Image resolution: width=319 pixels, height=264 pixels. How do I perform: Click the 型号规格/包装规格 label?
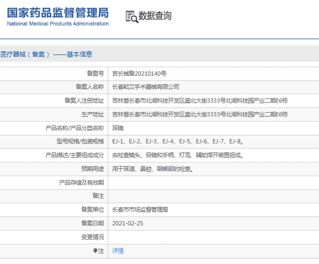tap(80, 141)
